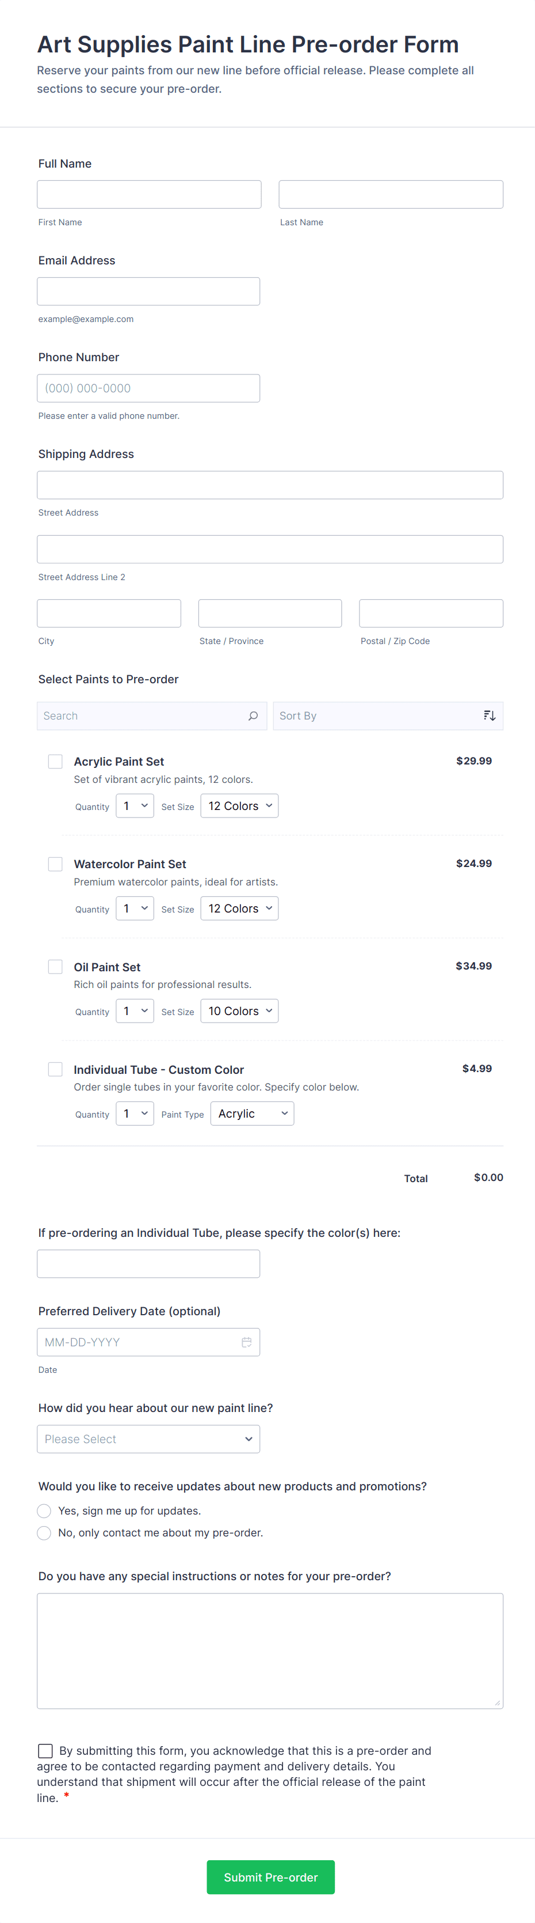This screenshot has width=535, height=1923.
Task: Check the Individual Tube - Custom Color checkbox
Action: (x=55, y=1069)
